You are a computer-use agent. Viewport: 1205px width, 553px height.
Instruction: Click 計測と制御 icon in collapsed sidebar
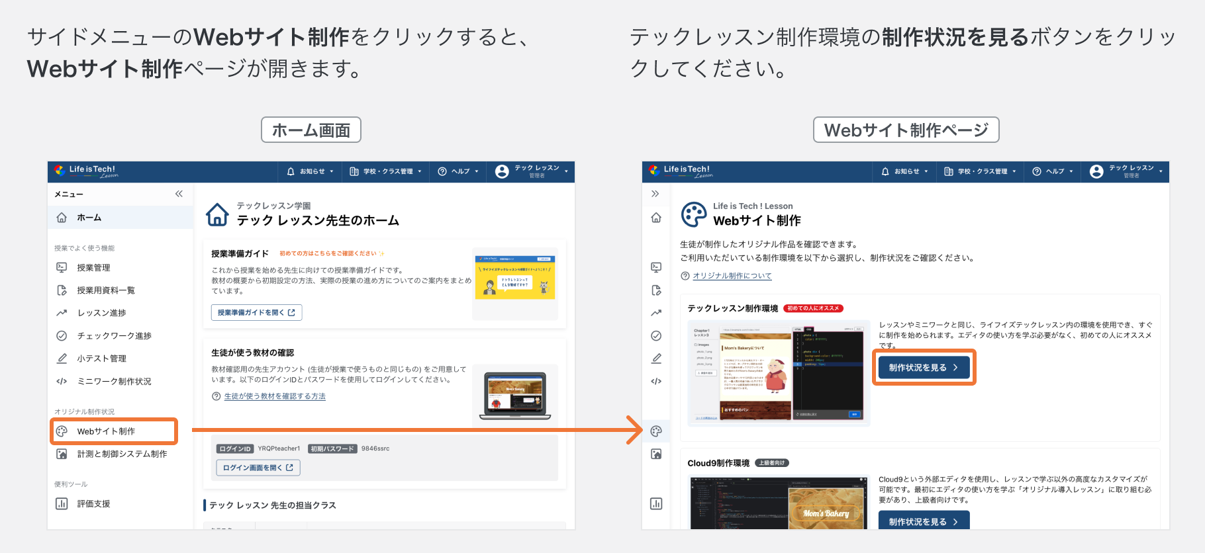(656, 454)
